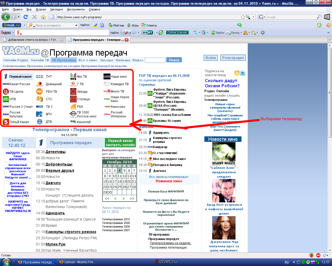Select the РЕН ТВ channel logo
The height and width of the screenshot is (266, 332).
pyautogui.click(x=39, y=91)
